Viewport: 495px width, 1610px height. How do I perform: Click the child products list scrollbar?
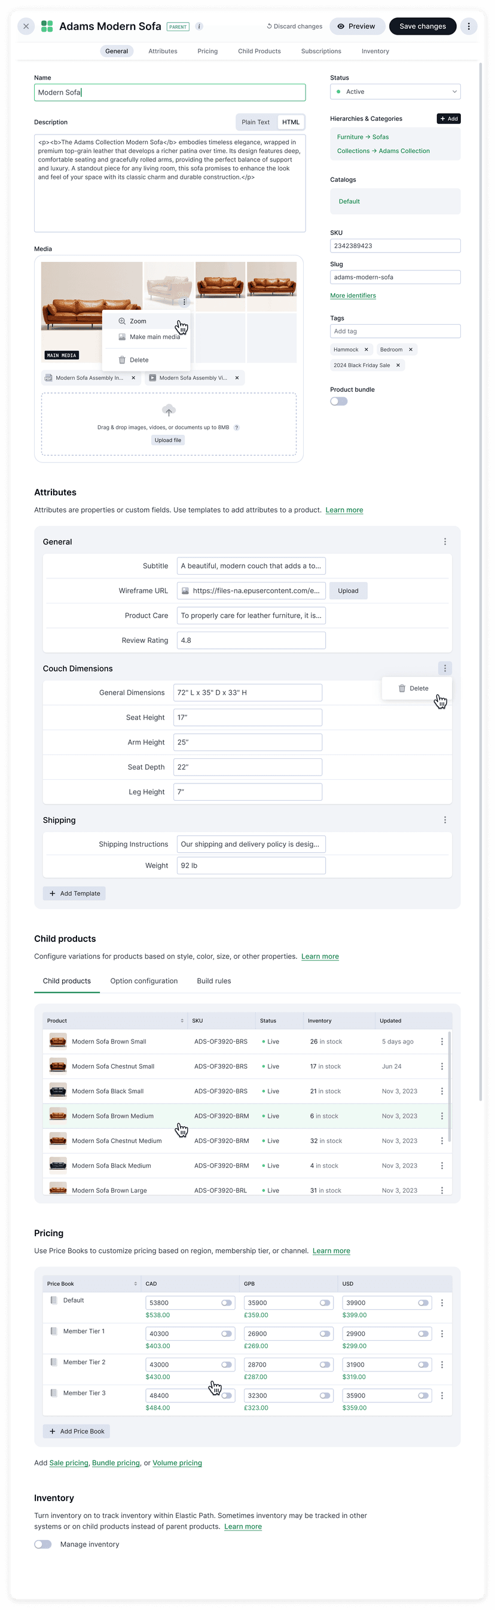(450, 1086)
